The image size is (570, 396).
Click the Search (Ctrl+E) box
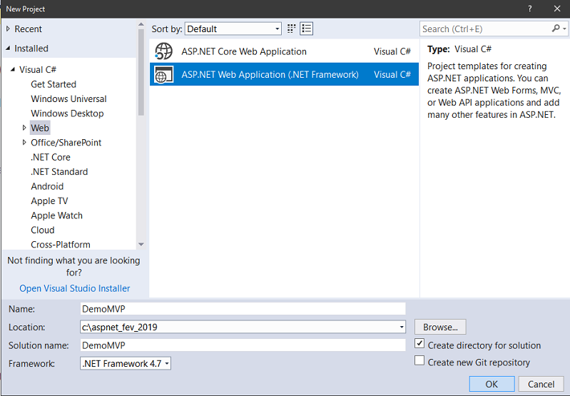(x=485, y=29)
